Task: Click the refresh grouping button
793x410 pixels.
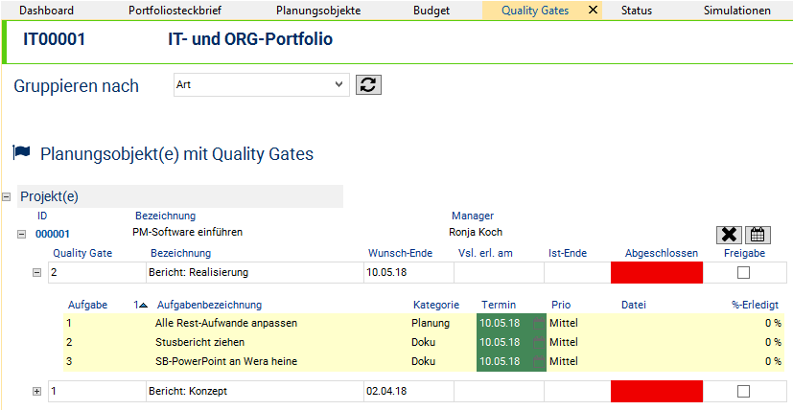Action: [x=368, y=84]
